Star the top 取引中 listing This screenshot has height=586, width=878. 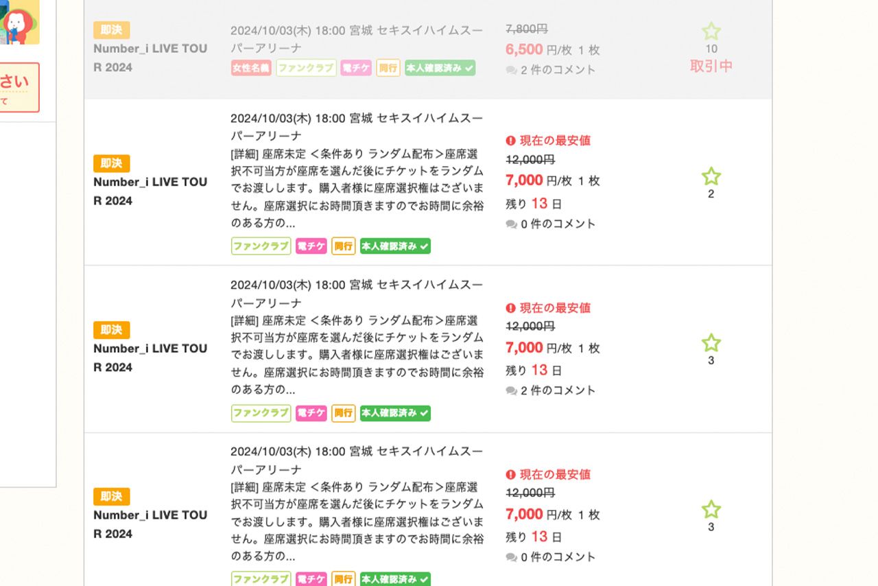711,31
